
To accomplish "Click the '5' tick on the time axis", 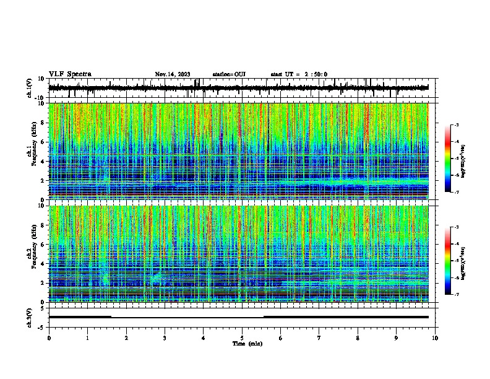I will (242, 338).
